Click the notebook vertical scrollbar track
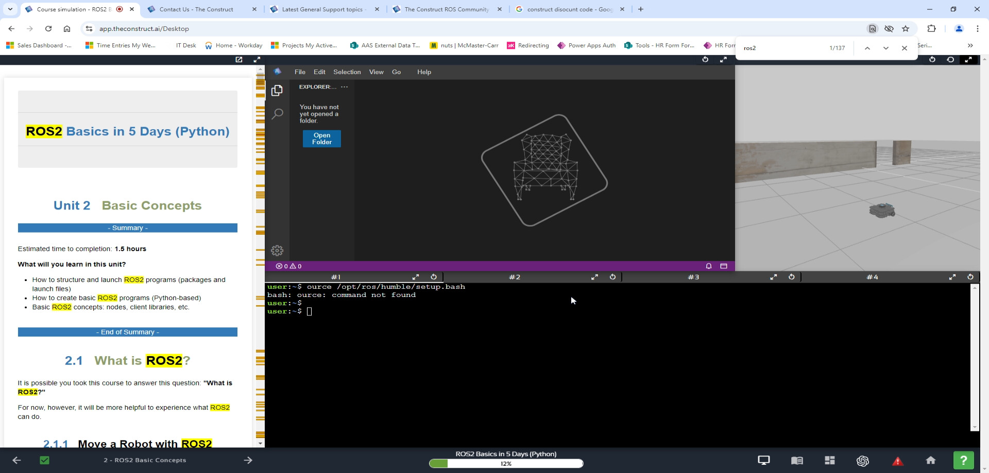 [260, 256]
